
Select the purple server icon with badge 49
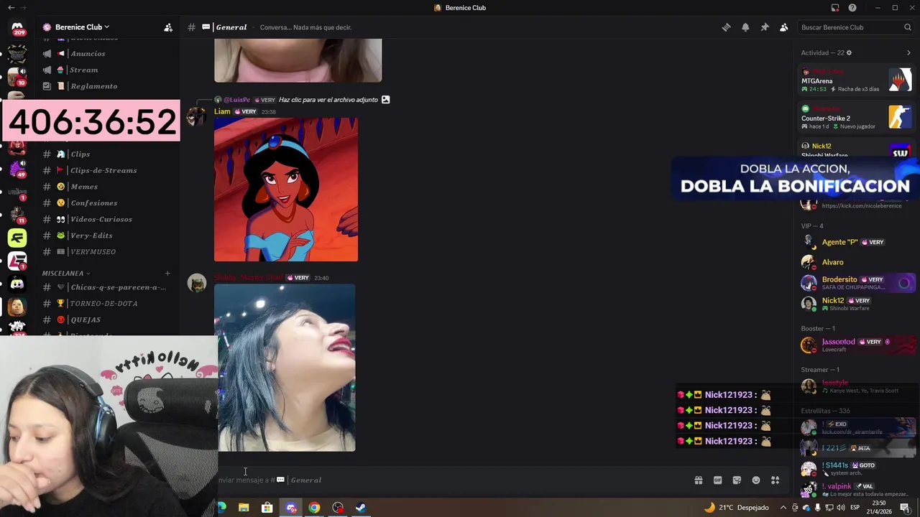click(x=17, y=169)
